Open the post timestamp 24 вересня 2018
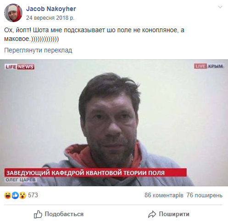This screenshot has height=223, width=228. (x=50, y=18)
